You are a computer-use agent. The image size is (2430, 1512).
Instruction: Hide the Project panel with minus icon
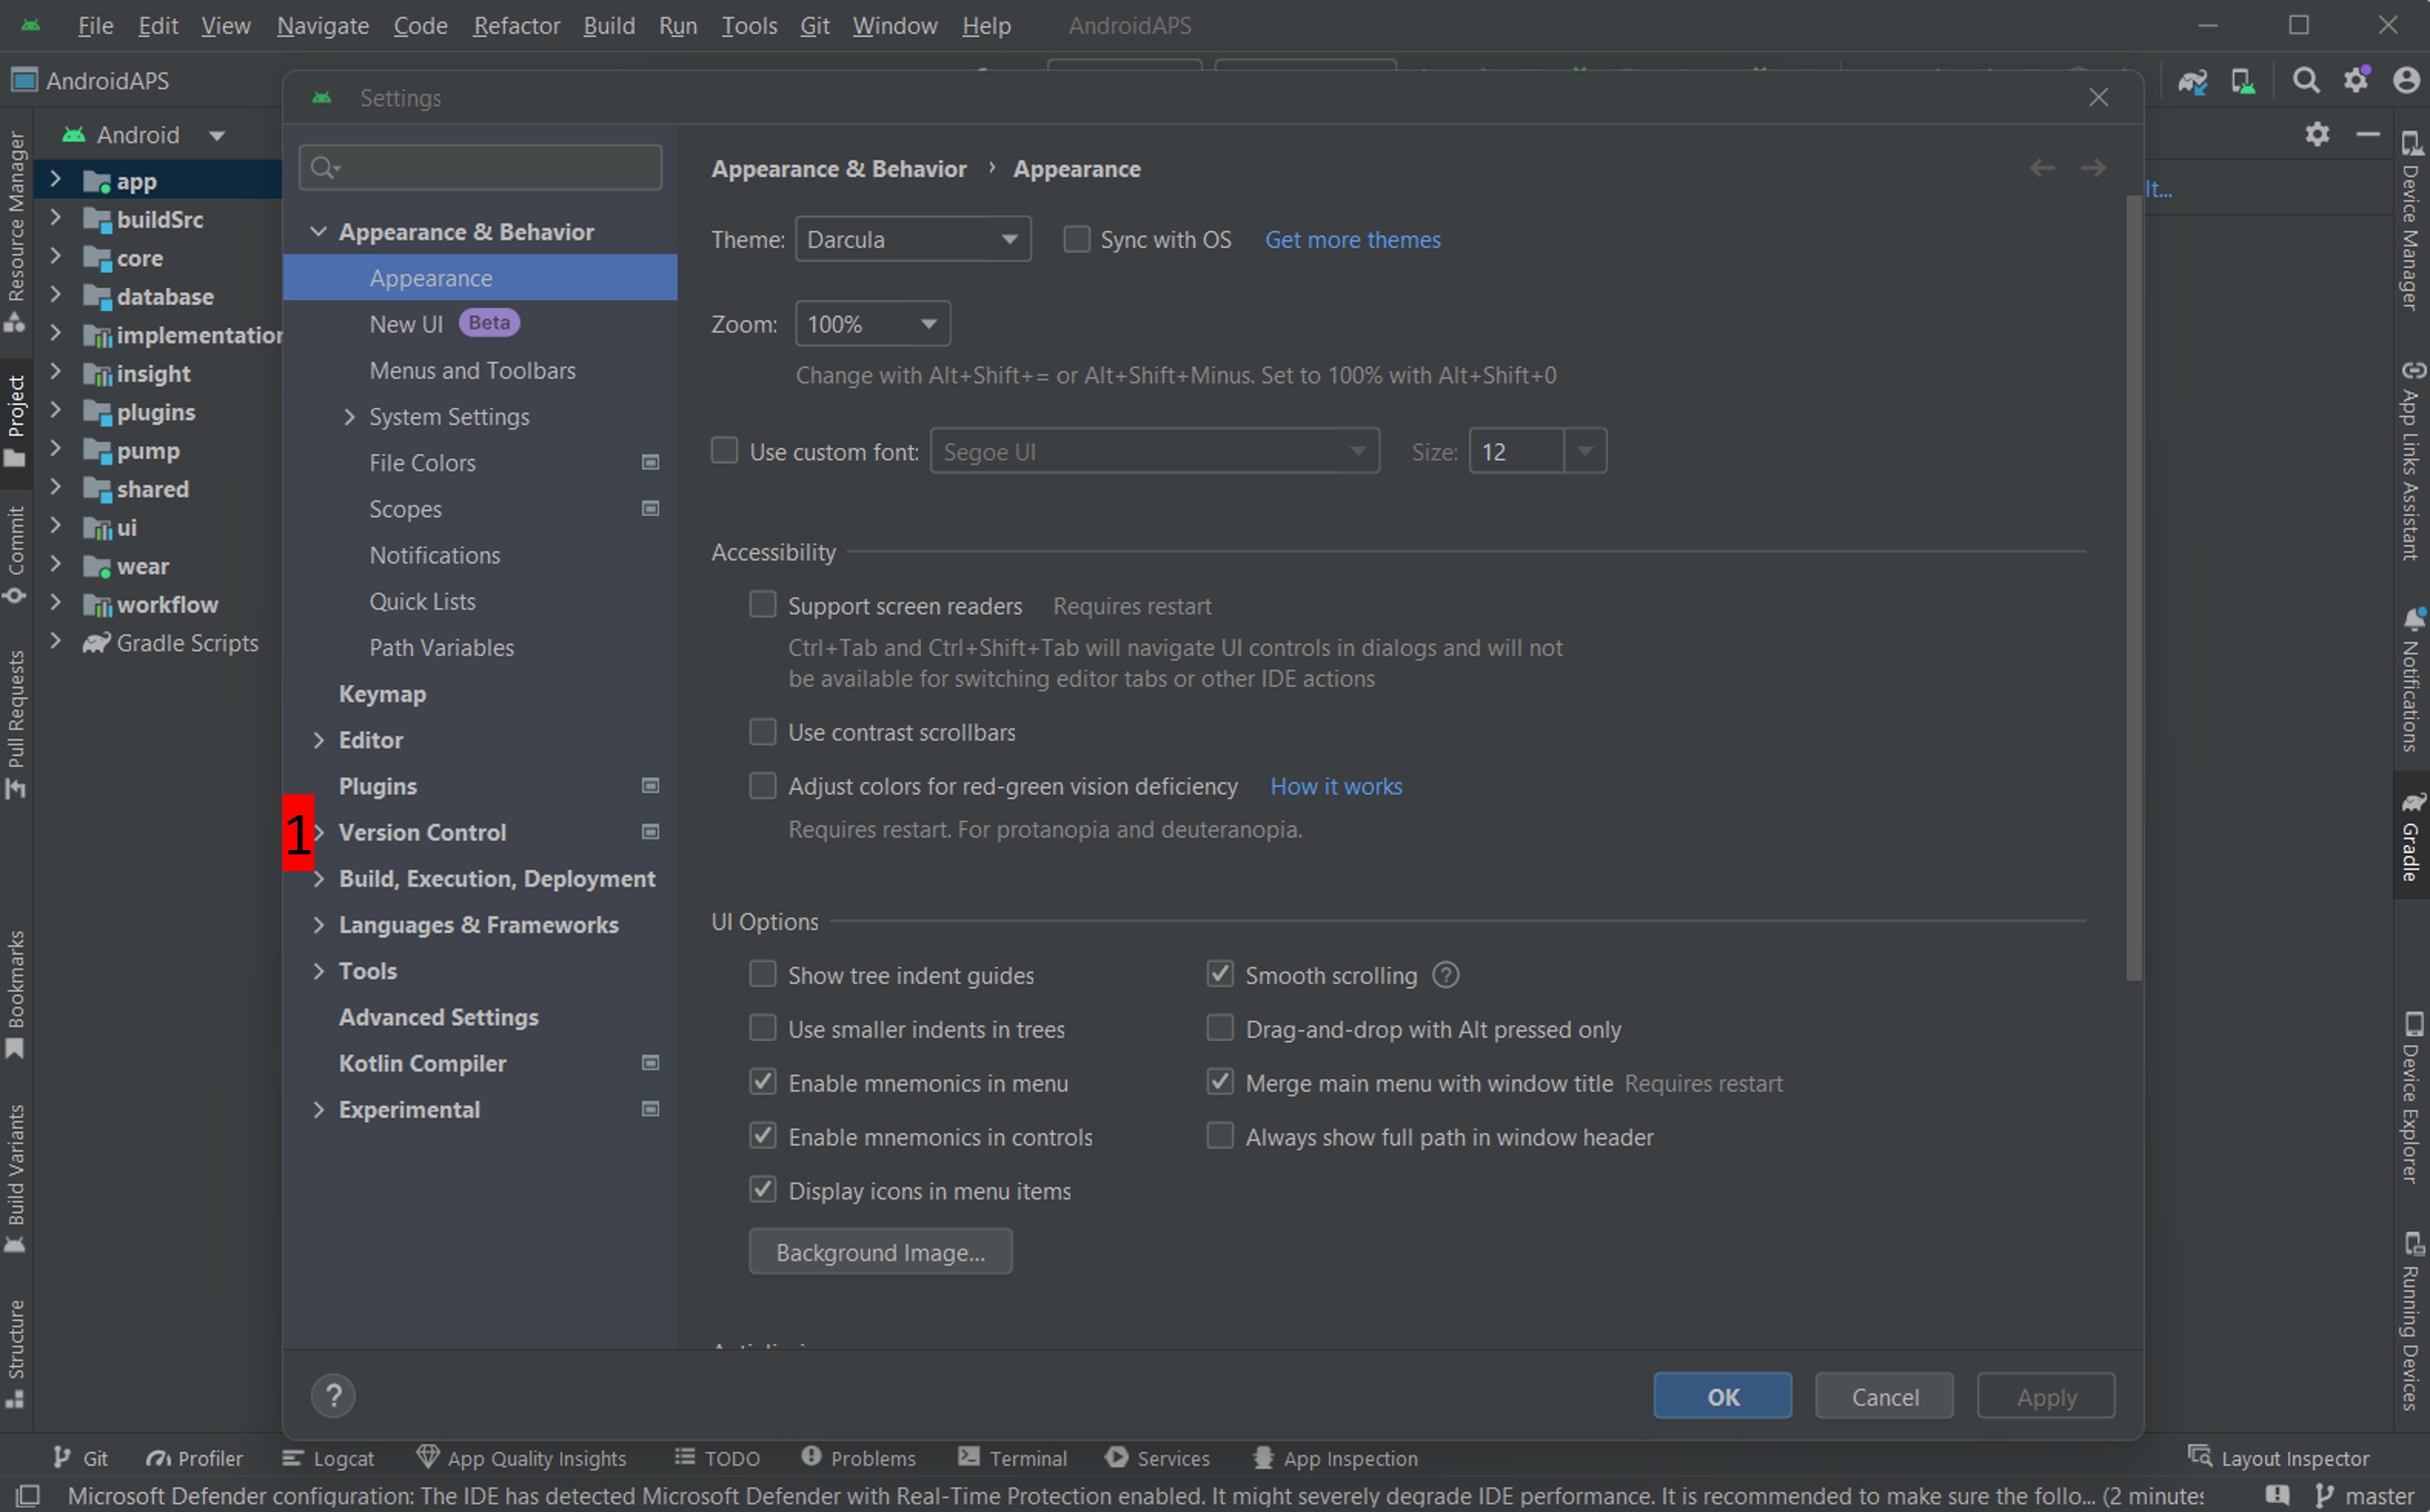coord(2367,134)
